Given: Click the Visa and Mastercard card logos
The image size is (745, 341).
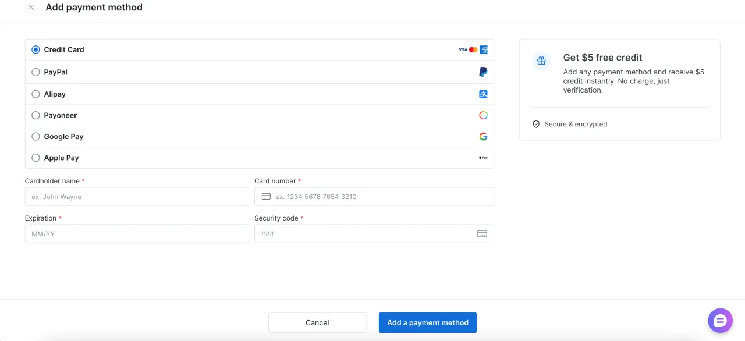Looking at the screenshot, I should (x=468, y=50).
